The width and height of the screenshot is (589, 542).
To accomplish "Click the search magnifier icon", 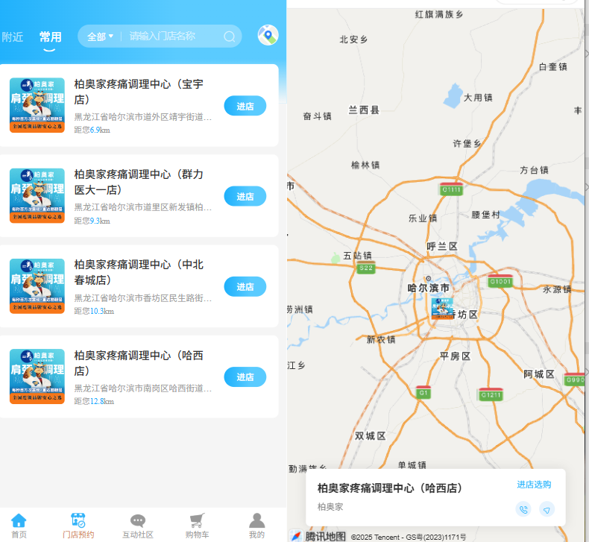I will coord(230,37).
